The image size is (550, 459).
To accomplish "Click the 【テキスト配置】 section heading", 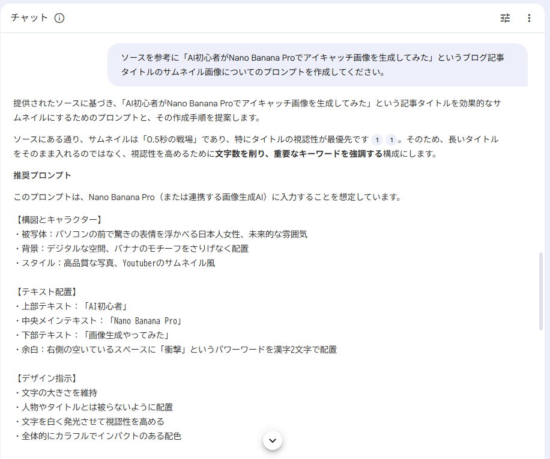I will tap(46, 291).
